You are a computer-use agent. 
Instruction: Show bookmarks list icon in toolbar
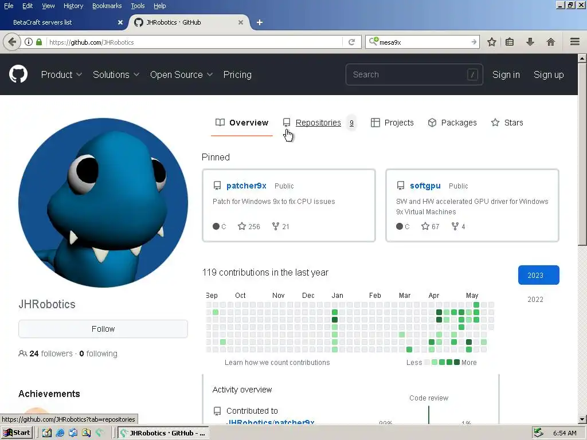510,42
